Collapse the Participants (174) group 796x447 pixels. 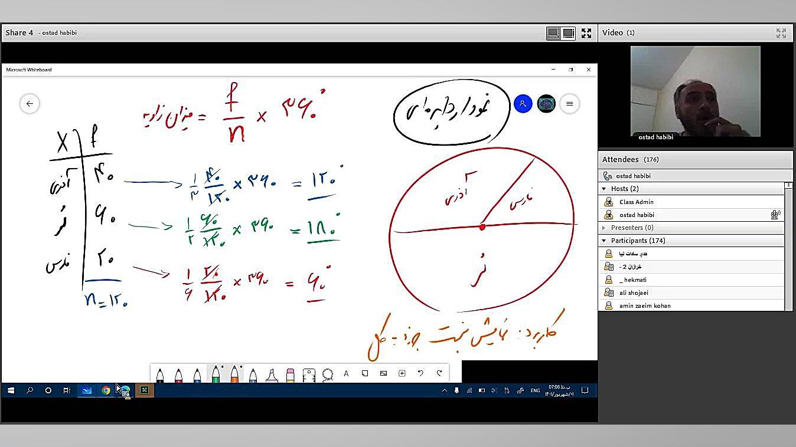(x=604, y=241)
